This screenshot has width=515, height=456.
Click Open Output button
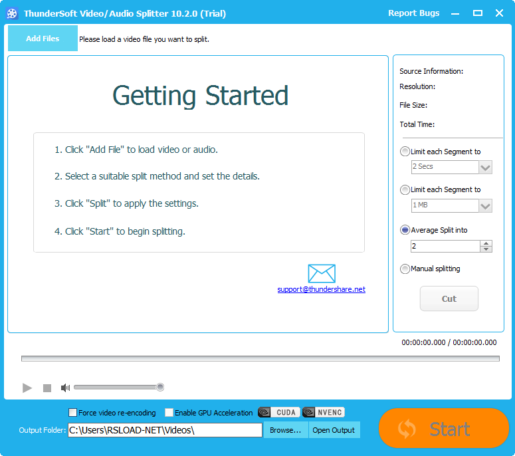click(334, 430)
